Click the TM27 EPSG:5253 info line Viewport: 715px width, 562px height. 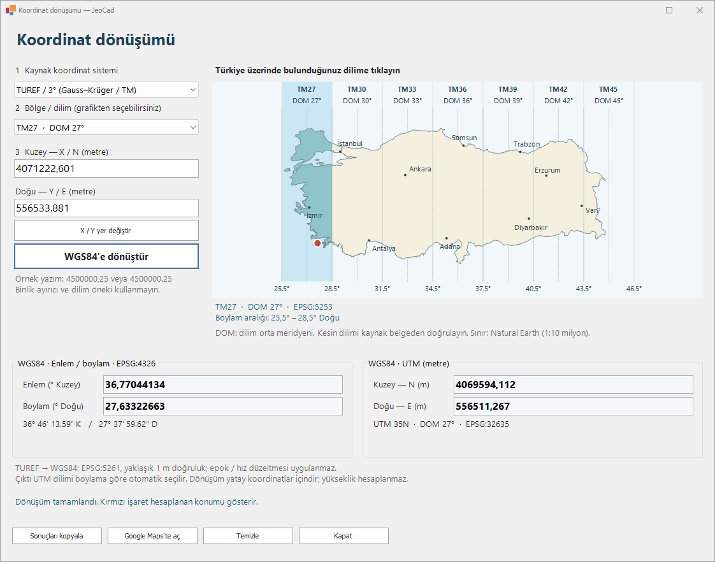(x=274, y=306)
